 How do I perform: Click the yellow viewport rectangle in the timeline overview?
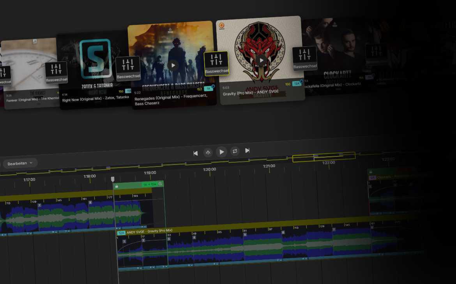click(x=324, y=156)
